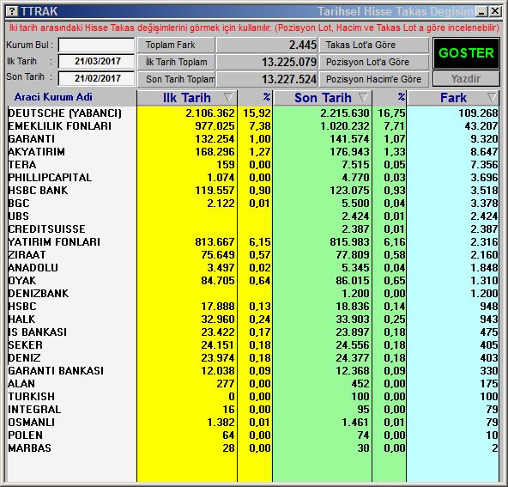Select Takas Lot'a Göre option
The height and width of the screenshot is (487, 508).
tap(374, 45)
